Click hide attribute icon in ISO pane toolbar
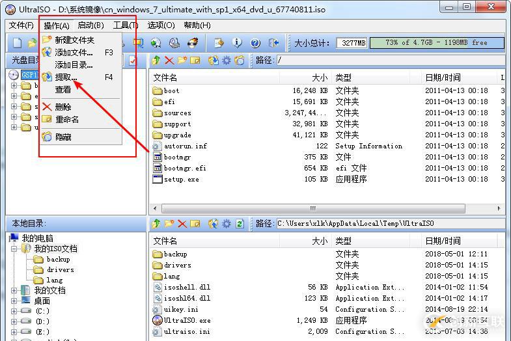 point(239,61)
